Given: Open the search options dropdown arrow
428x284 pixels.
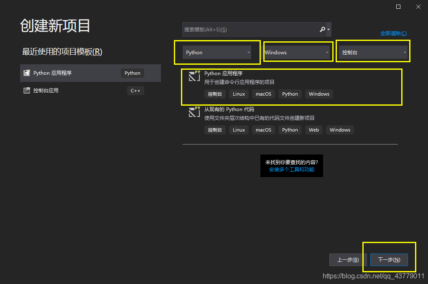Looking at the screenshot, I should click(x=329, y=30).
